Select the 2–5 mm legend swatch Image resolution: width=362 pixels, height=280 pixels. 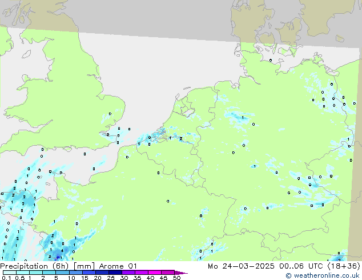point(49,273)
